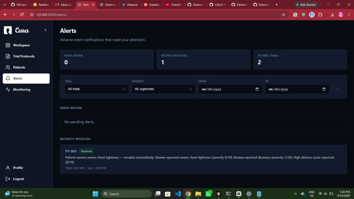Go back in browser history

pos(5,14)
